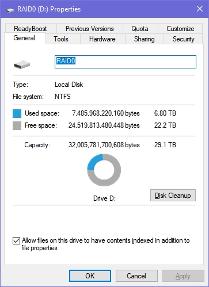Viewport: 209px width, 287px height.
Task: Click the drive icon in title bar
Action: point(10,10)
